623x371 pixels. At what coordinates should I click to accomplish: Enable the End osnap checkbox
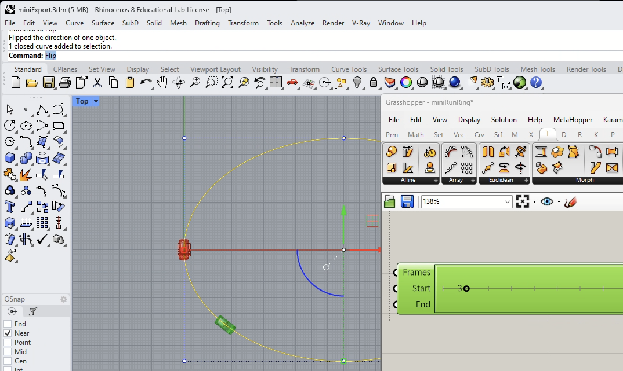click(x=8, y=324)
